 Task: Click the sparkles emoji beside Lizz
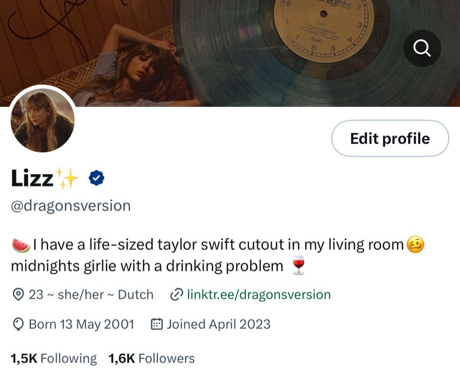point(67,178)
